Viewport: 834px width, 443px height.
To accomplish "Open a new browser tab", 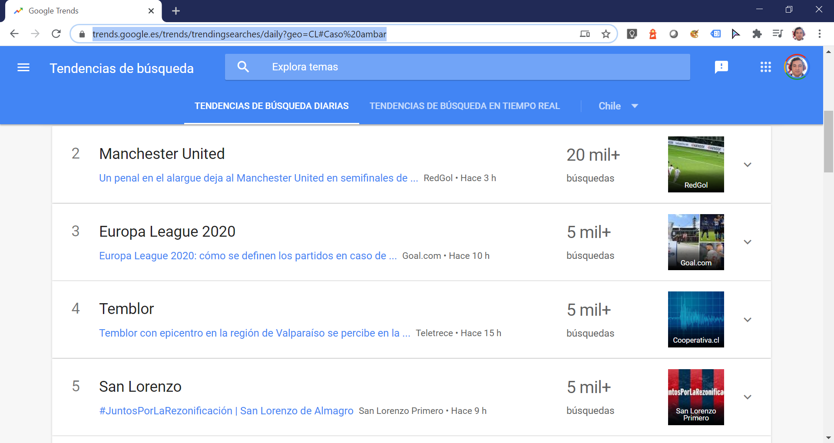I will [176, 11].
